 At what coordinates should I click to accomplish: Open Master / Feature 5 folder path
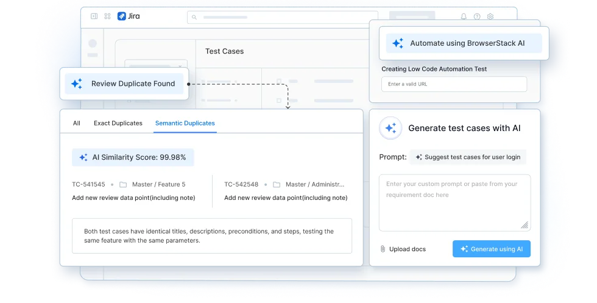[x=159, y=185]
